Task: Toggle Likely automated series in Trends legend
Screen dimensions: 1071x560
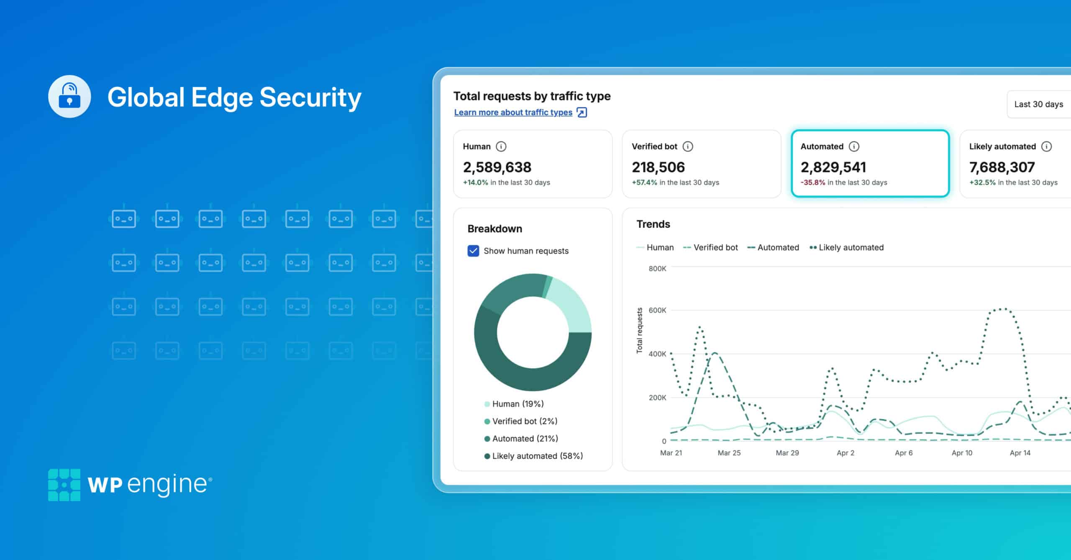Action: pos(847,247)
